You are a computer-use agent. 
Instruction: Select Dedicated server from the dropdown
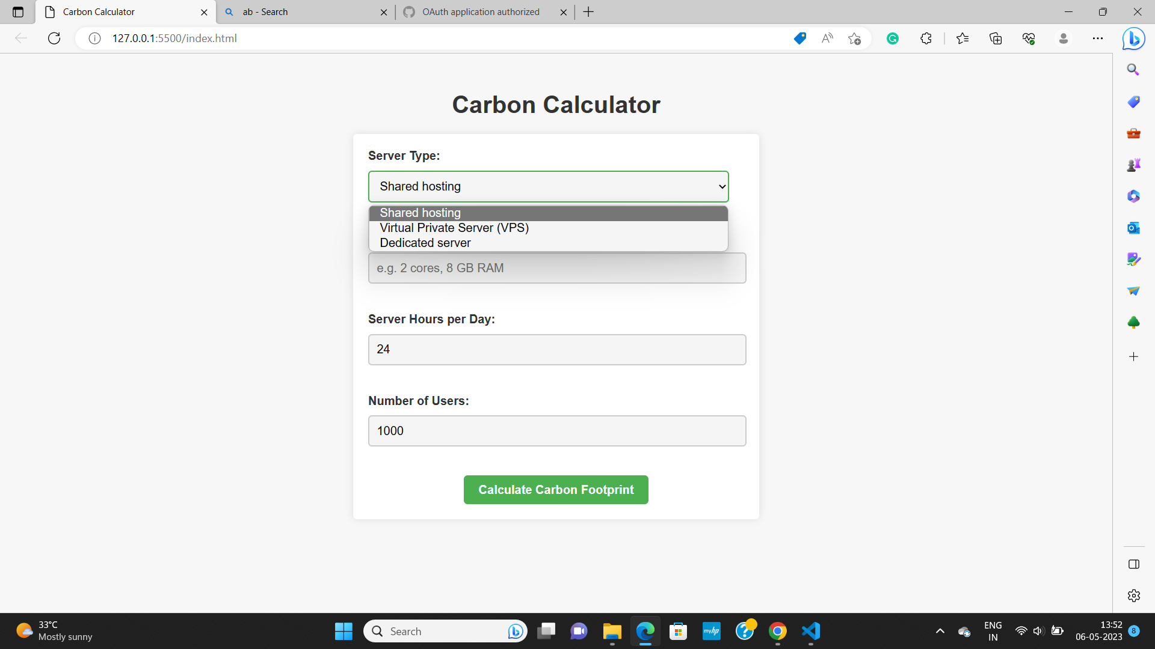[425, 243]
